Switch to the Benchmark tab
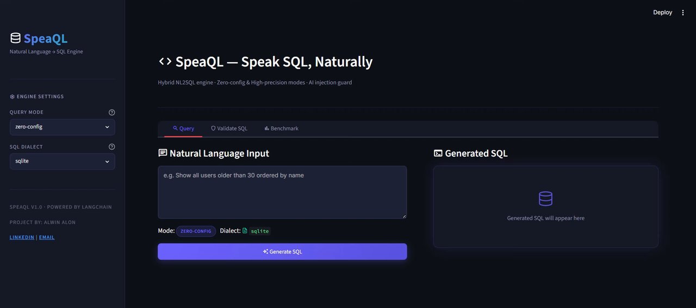The image size is (696, 308). [281, 128]
